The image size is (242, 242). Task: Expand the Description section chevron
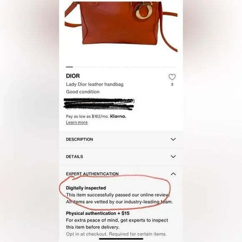(173, 139)
